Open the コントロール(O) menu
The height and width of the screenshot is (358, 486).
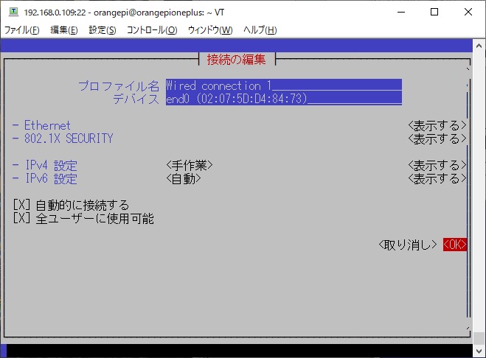[x=151, y=30]
